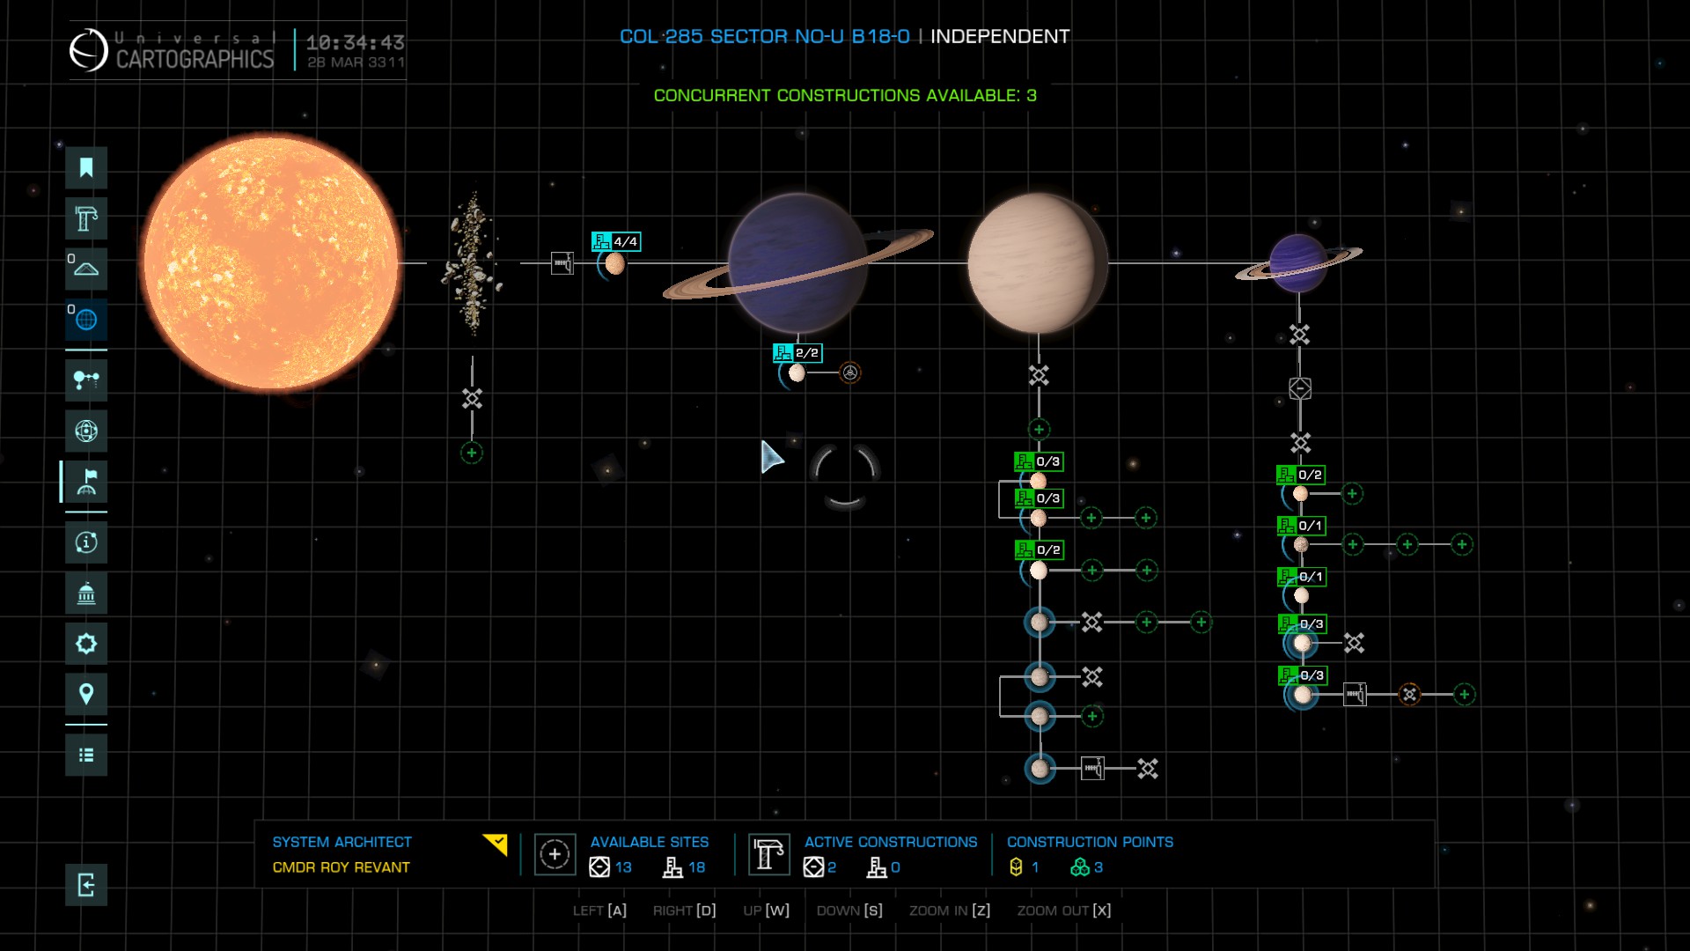The height and width of the screenshot is (951, 1690).
Task: Select the moon under the 2/2 label
Action: pyautogui.click(x=797, y=373)
